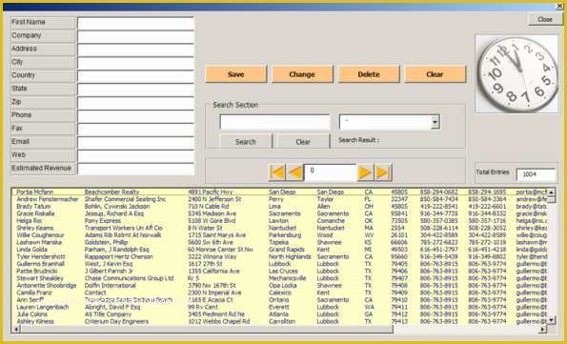This screenshot has width=567, height=344.
Task: Click the record number box showing 0
Action: (x=330, y=172)
